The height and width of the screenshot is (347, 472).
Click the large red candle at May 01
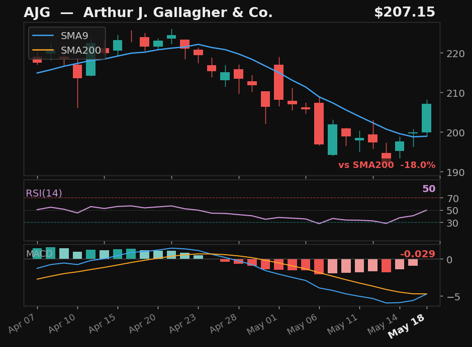pos(279,82)
